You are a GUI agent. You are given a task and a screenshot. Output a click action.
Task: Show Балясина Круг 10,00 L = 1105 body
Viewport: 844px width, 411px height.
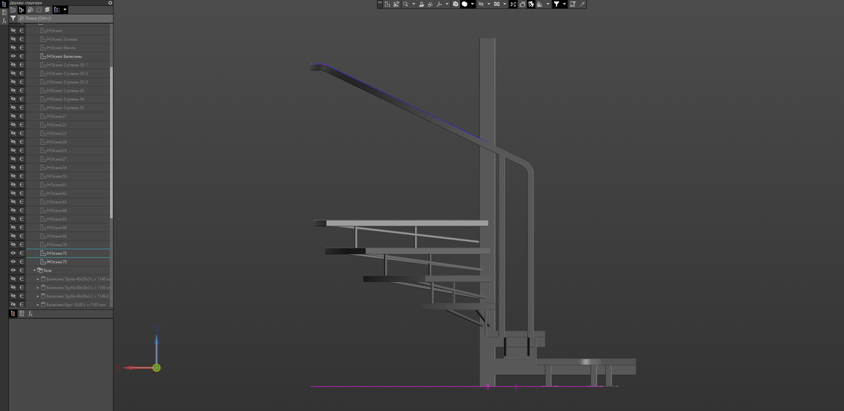(13, 304)
